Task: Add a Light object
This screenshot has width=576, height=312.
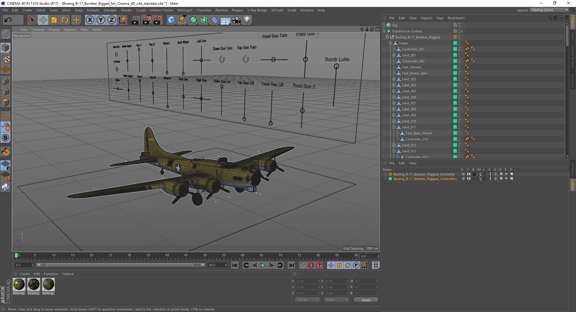Action: [x=247, y=20]
